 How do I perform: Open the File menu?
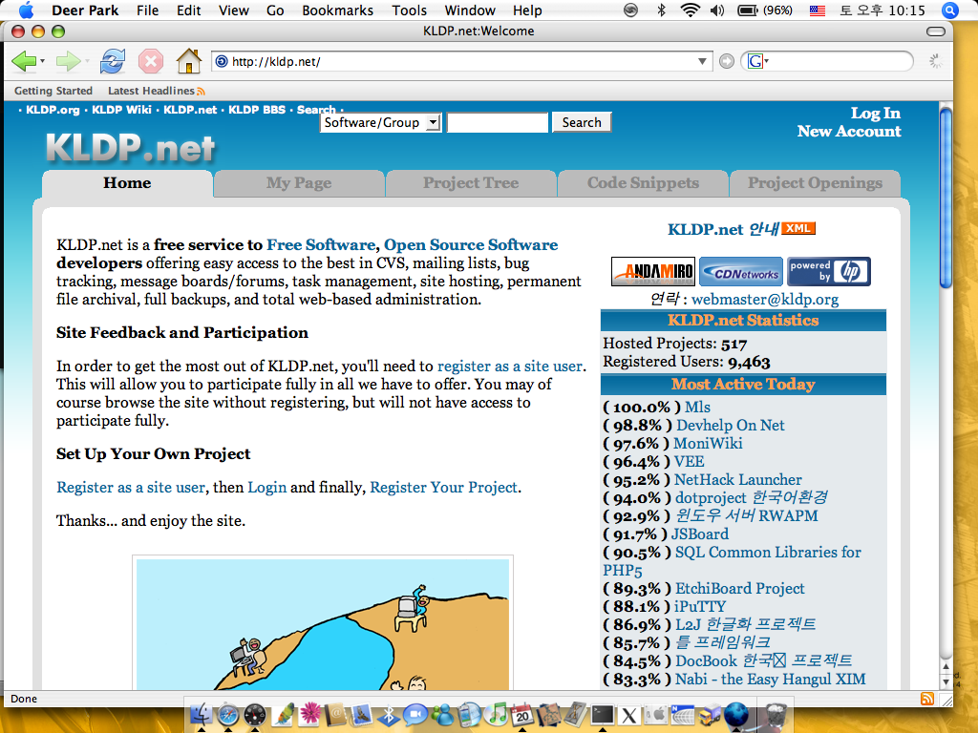pos(148,10)
